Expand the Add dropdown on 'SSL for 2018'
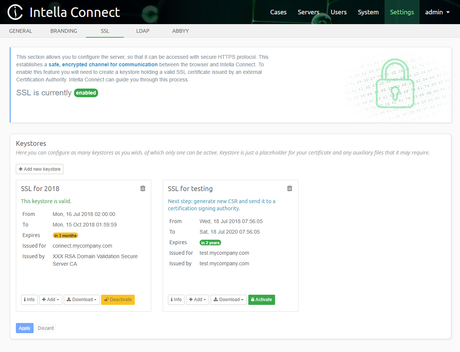460x352 pixels. [50, 300]
